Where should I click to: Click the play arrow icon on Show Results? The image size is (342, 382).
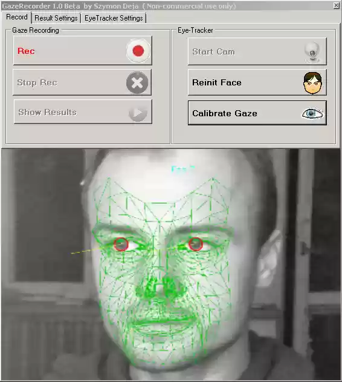(x=138, y=113)
